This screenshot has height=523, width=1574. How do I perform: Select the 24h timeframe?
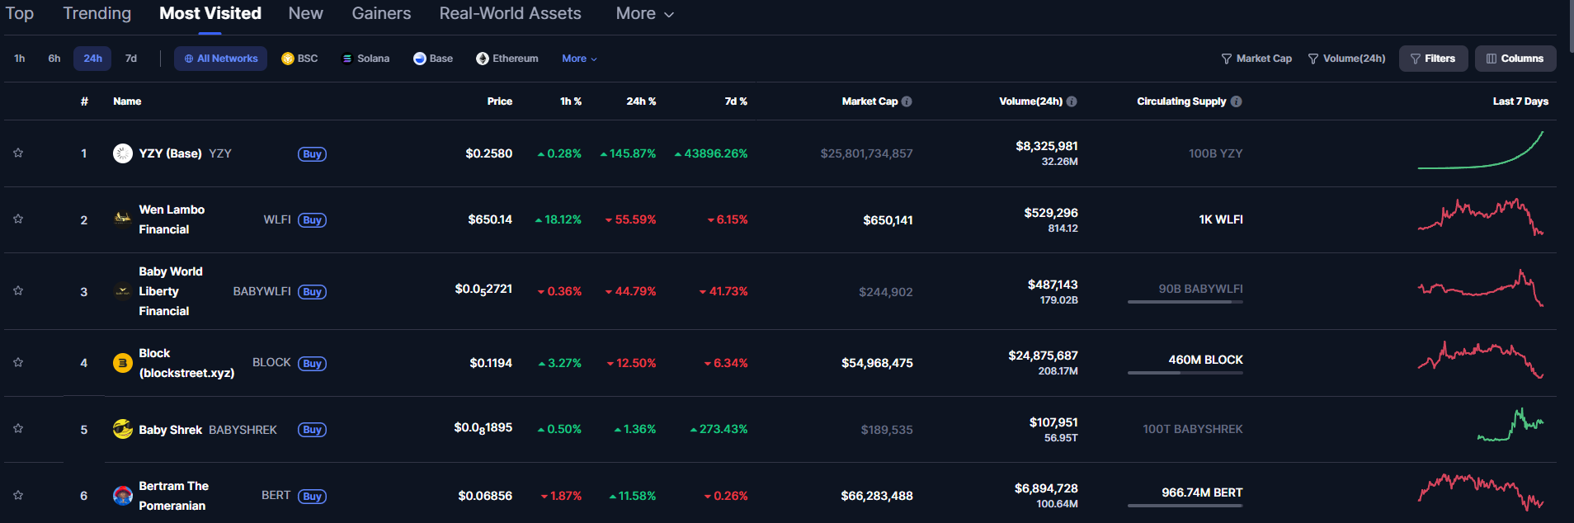[92, 59]
